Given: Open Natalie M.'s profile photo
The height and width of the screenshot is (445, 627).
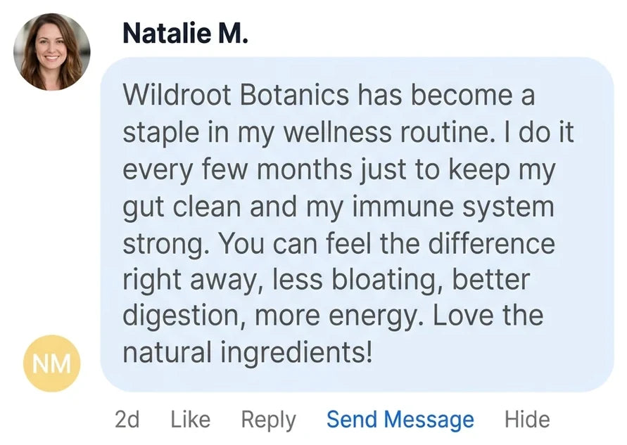Looking at the screenshot, I should 52,52.
